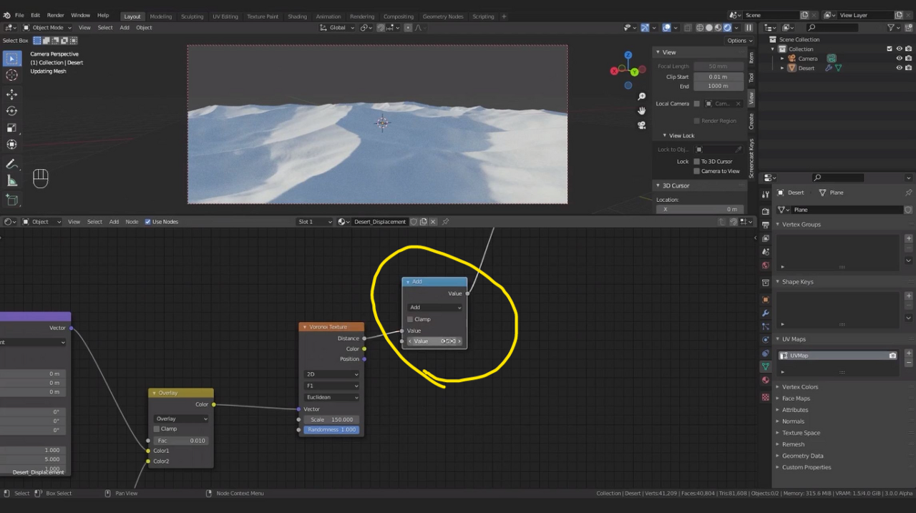The height and width of the screenshot is (513, 916).
Task: Activate the Move tool
Action: click(12, 94)
